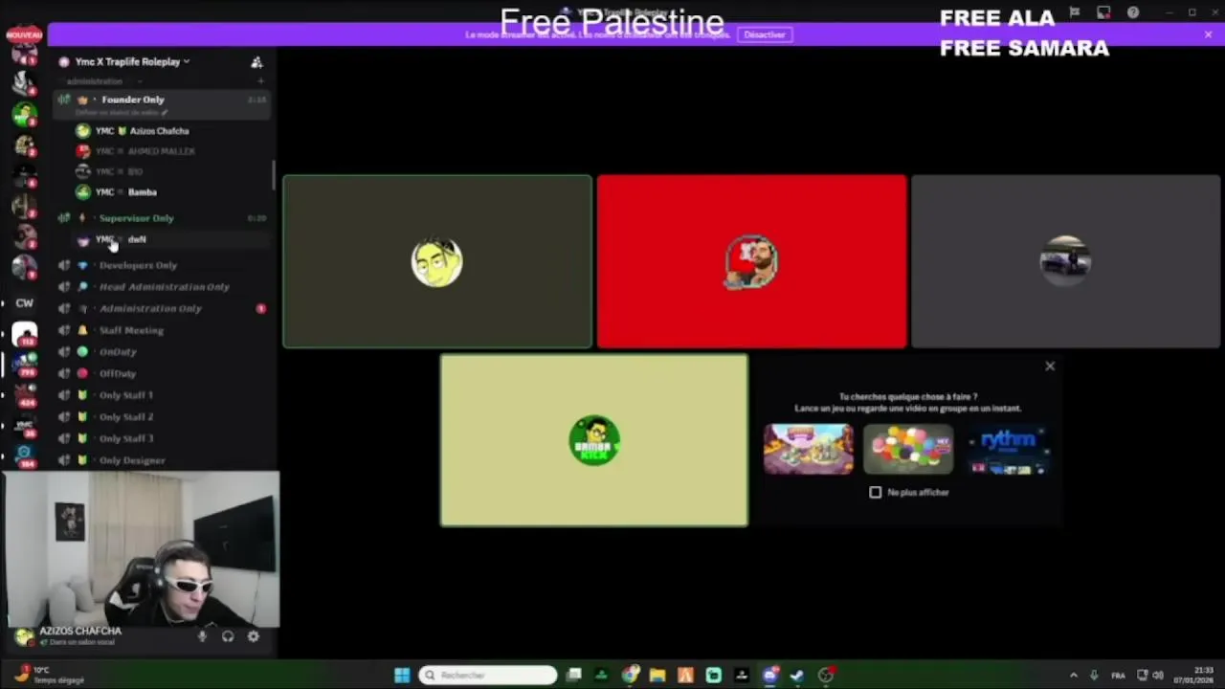The height and width of the screenshot is (689, 1225).
Task: Open Steam from the taskbar
Action: [797, 676]
